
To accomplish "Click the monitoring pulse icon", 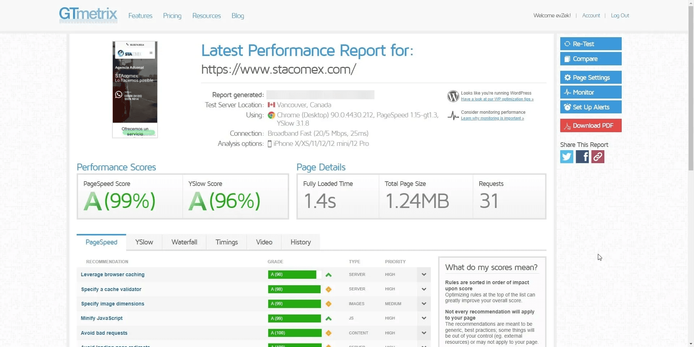I will pyautogui.click(x=453, y=116).
